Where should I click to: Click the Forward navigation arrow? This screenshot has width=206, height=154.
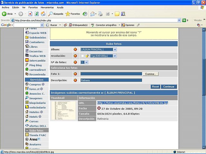(x=21, y=14)
